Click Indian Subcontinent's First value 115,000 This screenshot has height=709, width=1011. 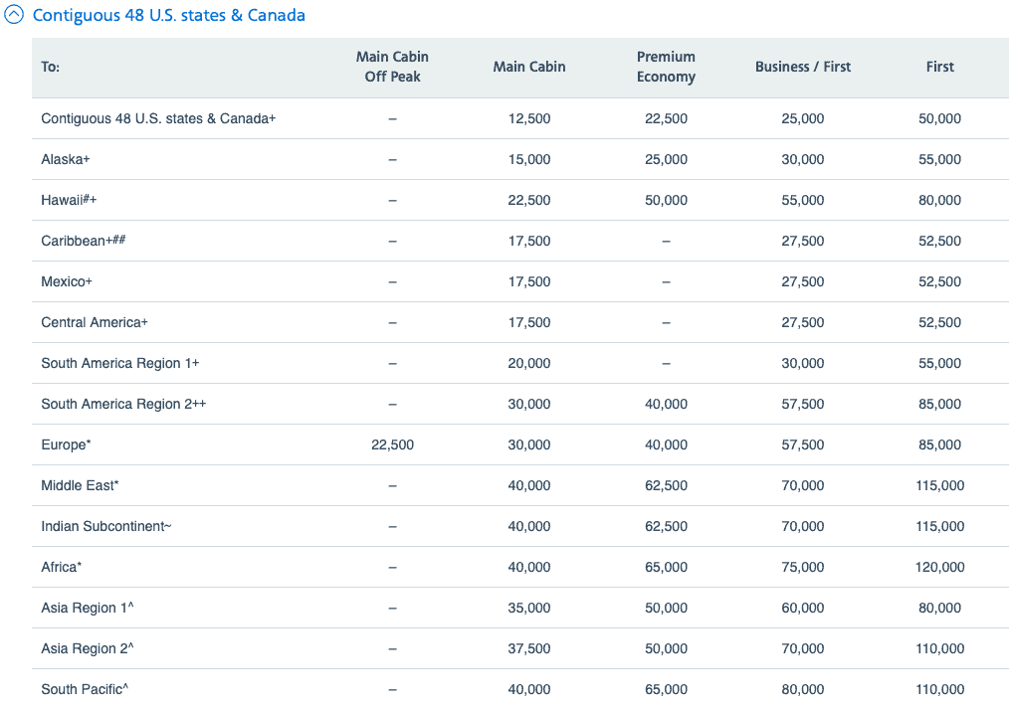(x=939, y=526)
